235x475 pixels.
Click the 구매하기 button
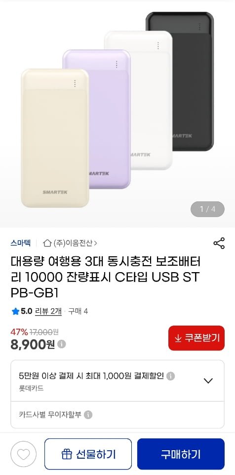181,454
